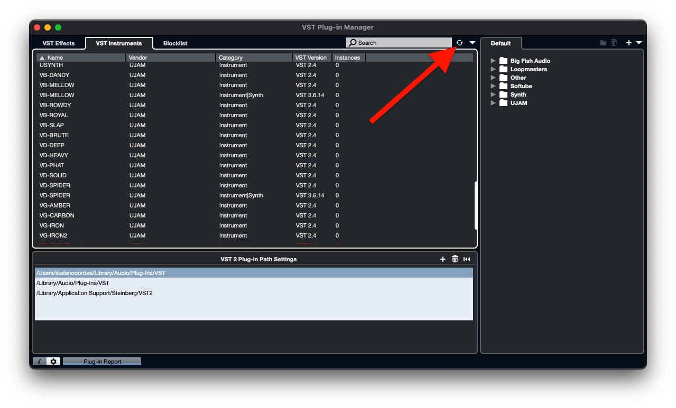Expand the Big Fish Audio folder
Screen dimensions: 676x408
pyautogui.click(x=493, y=61)
